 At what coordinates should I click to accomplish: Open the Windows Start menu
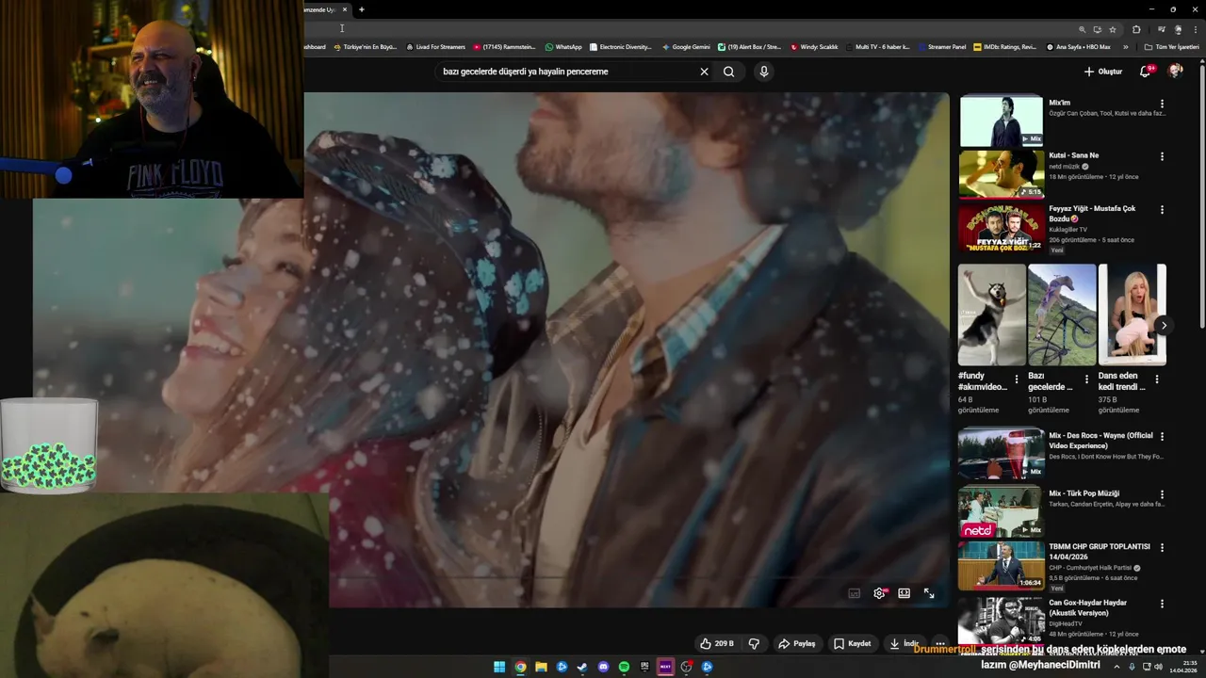pyautogui.click(x=499, y=668)
